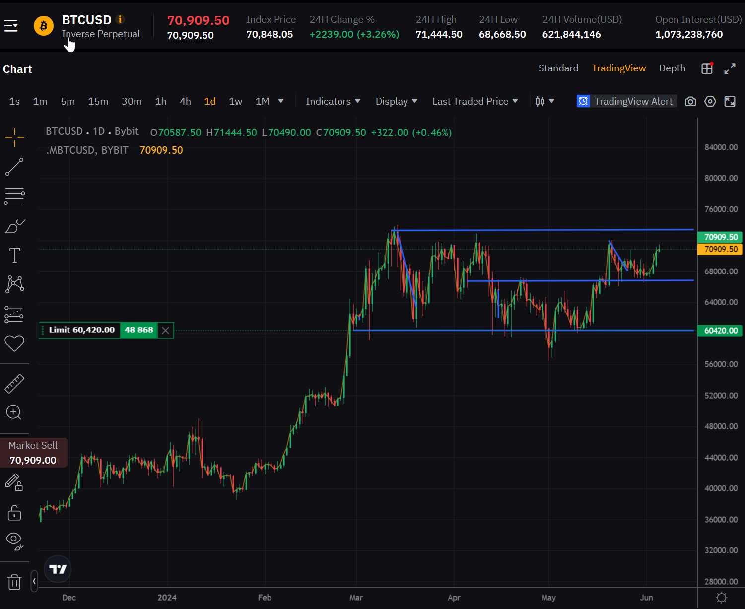Click the Open Interest value 1,073,238,760

689,35
